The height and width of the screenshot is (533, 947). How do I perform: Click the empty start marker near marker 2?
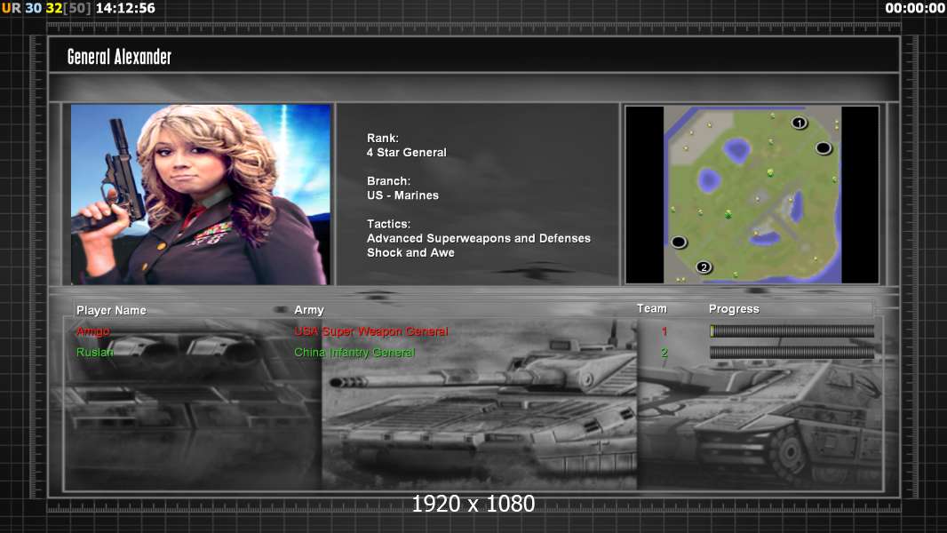[x=678, y=242]
